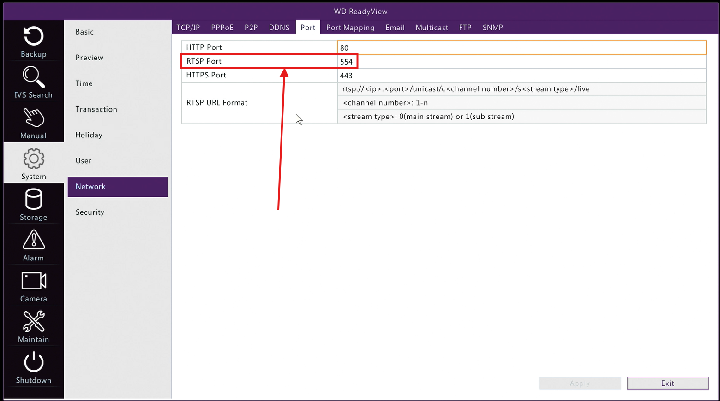The height and width of the screenshot is (401, 720).
Task: Switch to the Multicast tab
Action: [x=432, y=28]
